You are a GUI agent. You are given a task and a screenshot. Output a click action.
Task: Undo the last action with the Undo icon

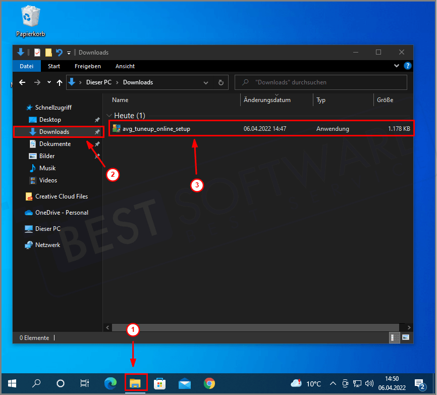point(59,52)
